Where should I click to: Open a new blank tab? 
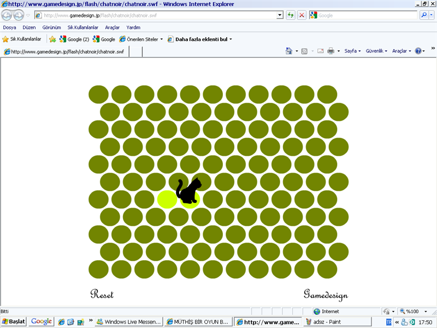point(135,52)
